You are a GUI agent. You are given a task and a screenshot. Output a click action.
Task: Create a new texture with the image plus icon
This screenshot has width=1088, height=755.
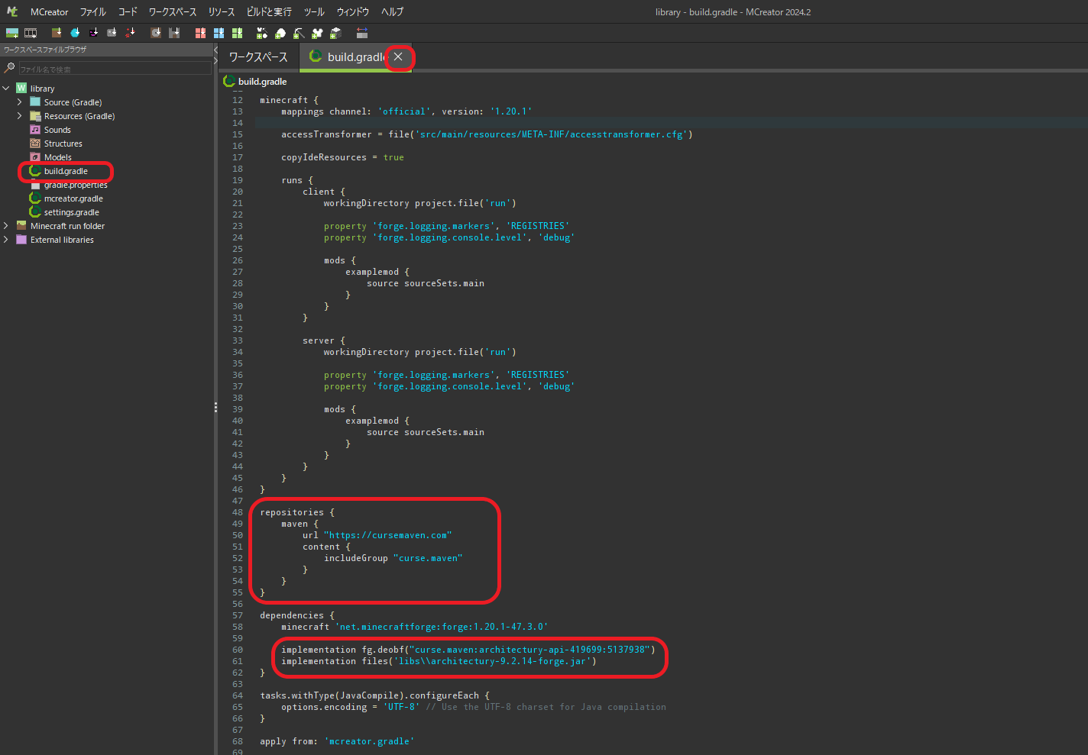tap(12, 32)
